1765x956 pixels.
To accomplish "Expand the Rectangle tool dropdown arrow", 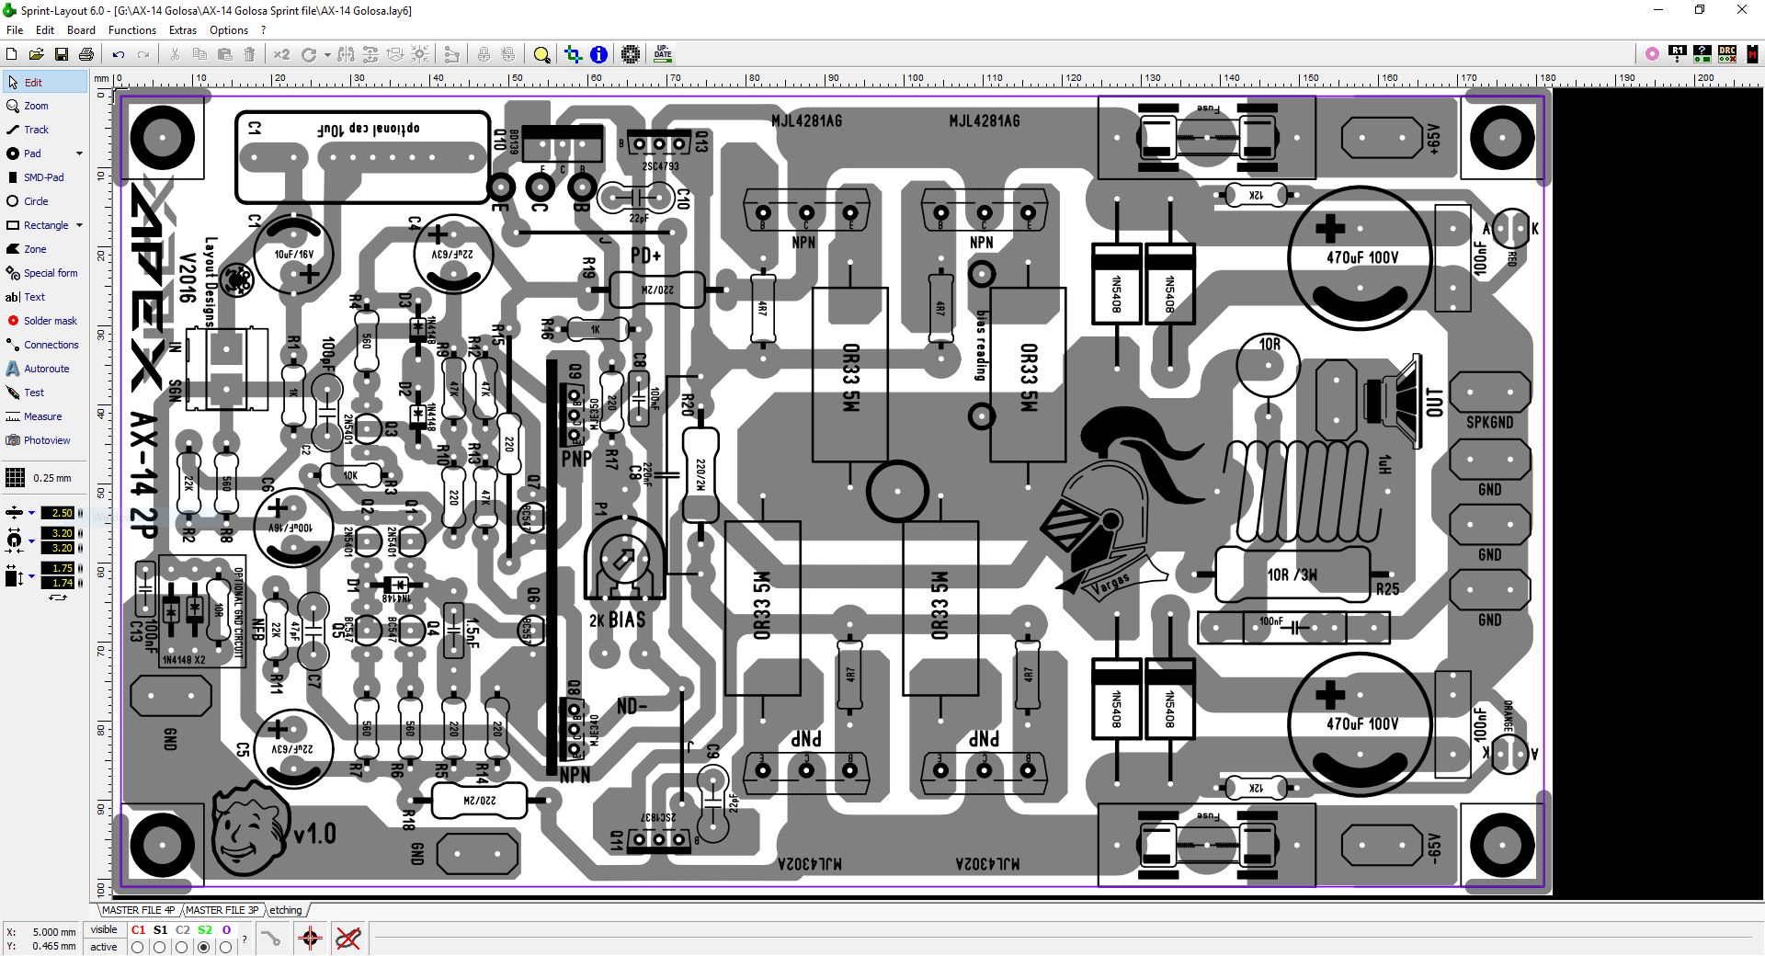I will [x=79, y=225].
